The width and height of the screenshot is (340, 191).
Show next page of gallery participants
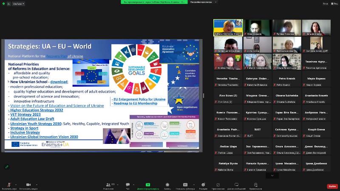click(x=272, y=175)
